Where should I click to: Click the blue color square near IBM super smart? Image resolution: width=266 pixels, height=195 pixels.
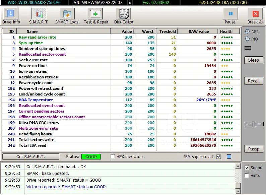coord(229,156)
